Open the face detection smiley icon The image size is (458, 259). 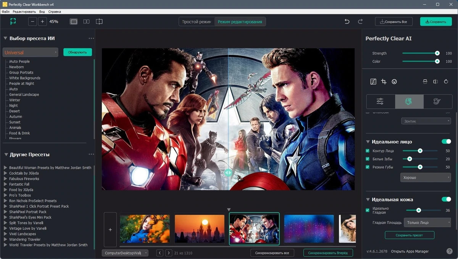coord(394,82)
